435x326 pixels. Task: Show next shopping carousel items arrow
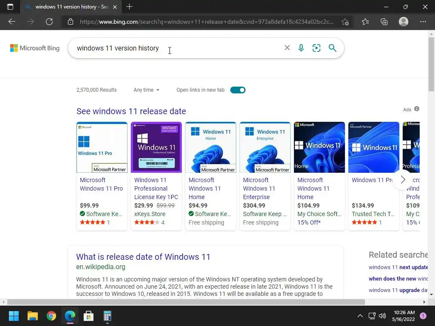tap(403, 180)
